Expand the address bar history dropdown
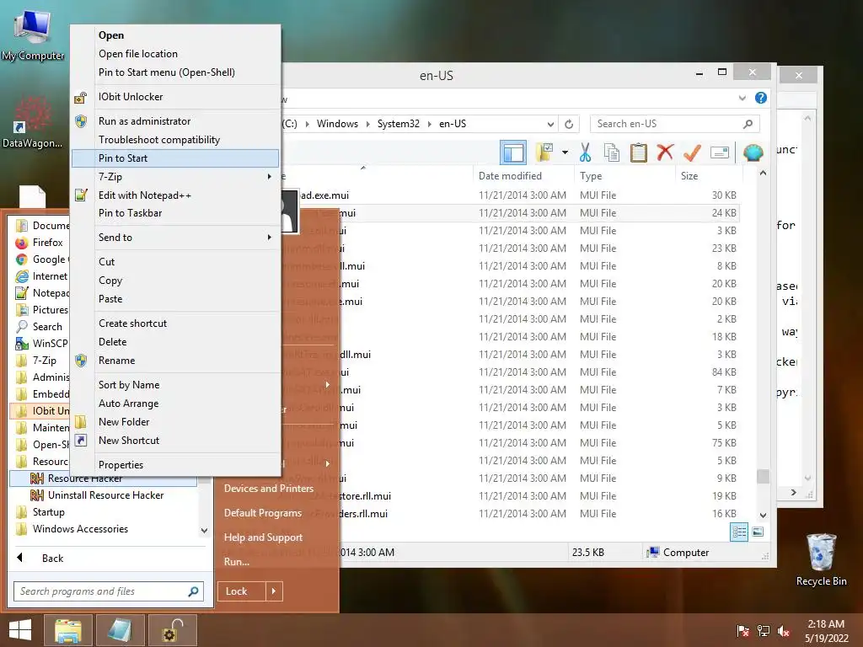 pyautogui.click(x=550, y=124)
